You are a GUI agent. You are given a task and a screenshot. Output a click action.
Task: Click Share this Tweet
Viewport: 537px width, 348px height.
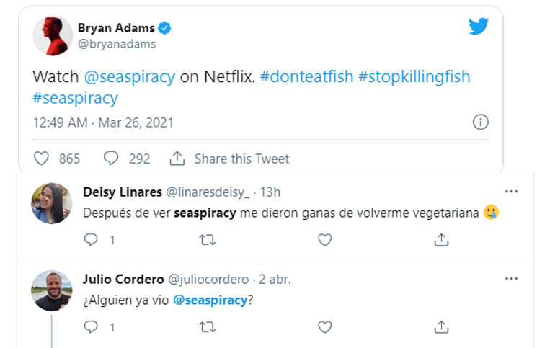[x=229, y=159]
